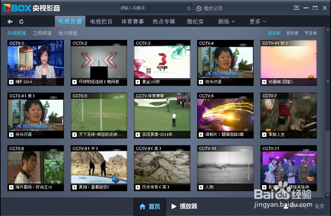Screen dimensions: 331x216
Task: Open the 节目单 program guide
Action: (310, 33)
